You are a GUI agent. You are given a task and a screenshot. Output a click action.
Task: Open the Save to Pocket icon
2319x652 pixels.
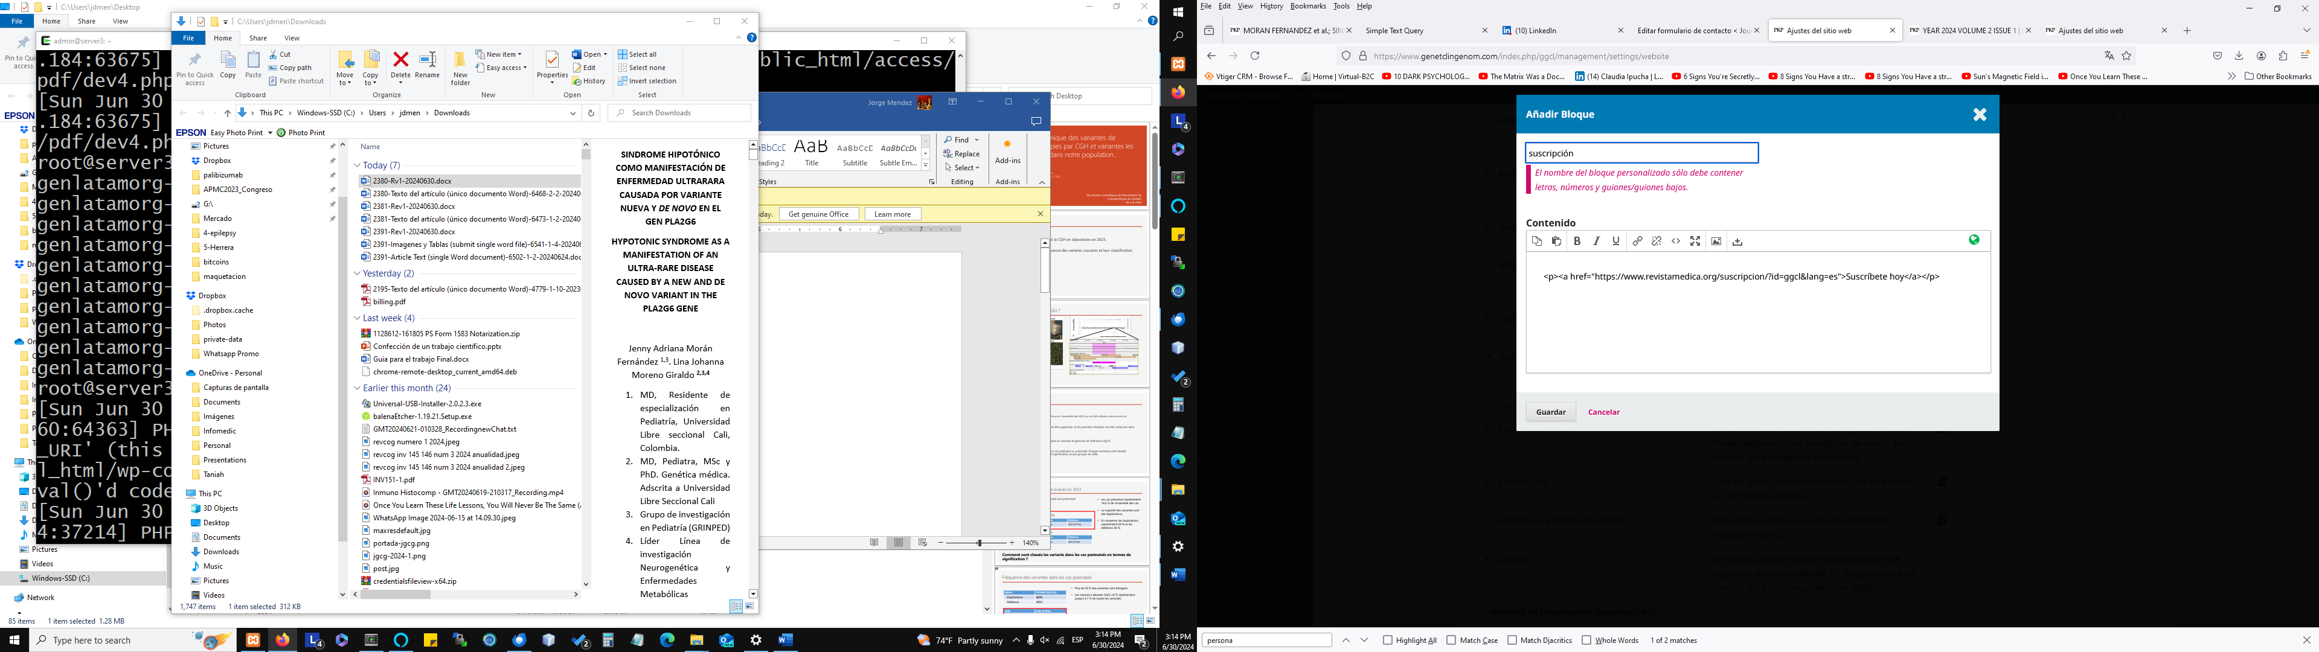pyautogui.click(x=2218, y=56)
